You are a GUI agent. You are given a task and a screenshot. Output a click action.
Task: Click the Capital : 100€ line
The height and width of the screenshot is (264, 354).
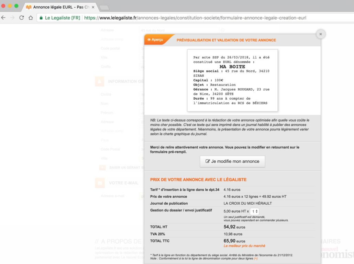[208, 80]
